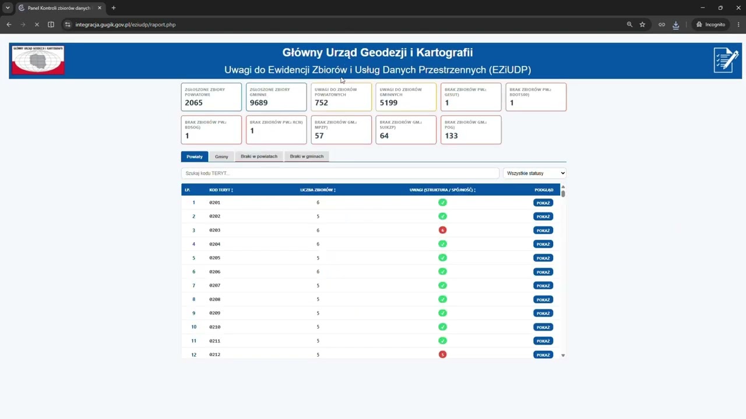The height and width of the screenshot is (419, 746).
Task: Click the green check status for 0207
Action: 442,285
